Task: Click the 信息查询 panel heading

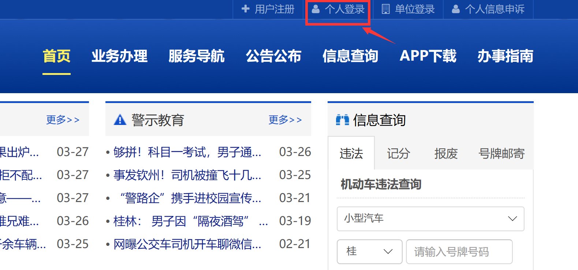Action: coord(379,120)
